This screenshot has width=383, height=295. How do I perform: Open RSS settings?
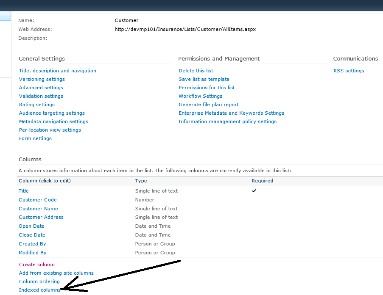click(x=349, y=71)
